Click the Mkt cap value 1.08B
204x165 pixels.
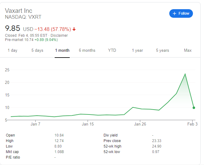59,152
